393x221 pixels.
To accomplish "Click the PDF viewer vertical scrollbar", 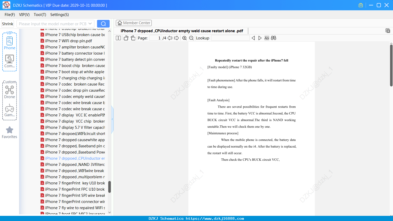I will [391, 65].
